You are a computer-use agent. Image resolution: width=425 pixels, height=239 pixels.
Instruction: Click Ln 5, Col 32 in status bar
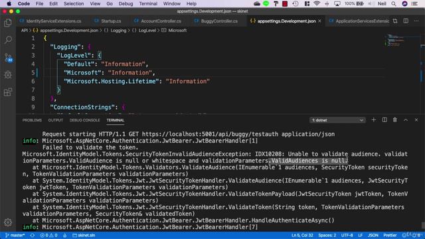(x=302, y=235)
